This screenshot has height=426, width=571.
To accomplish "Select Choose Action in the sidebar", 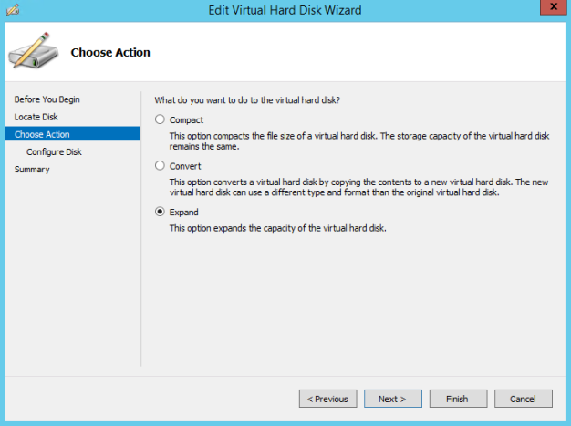I will pyautogui.click(x=42, y=134).
